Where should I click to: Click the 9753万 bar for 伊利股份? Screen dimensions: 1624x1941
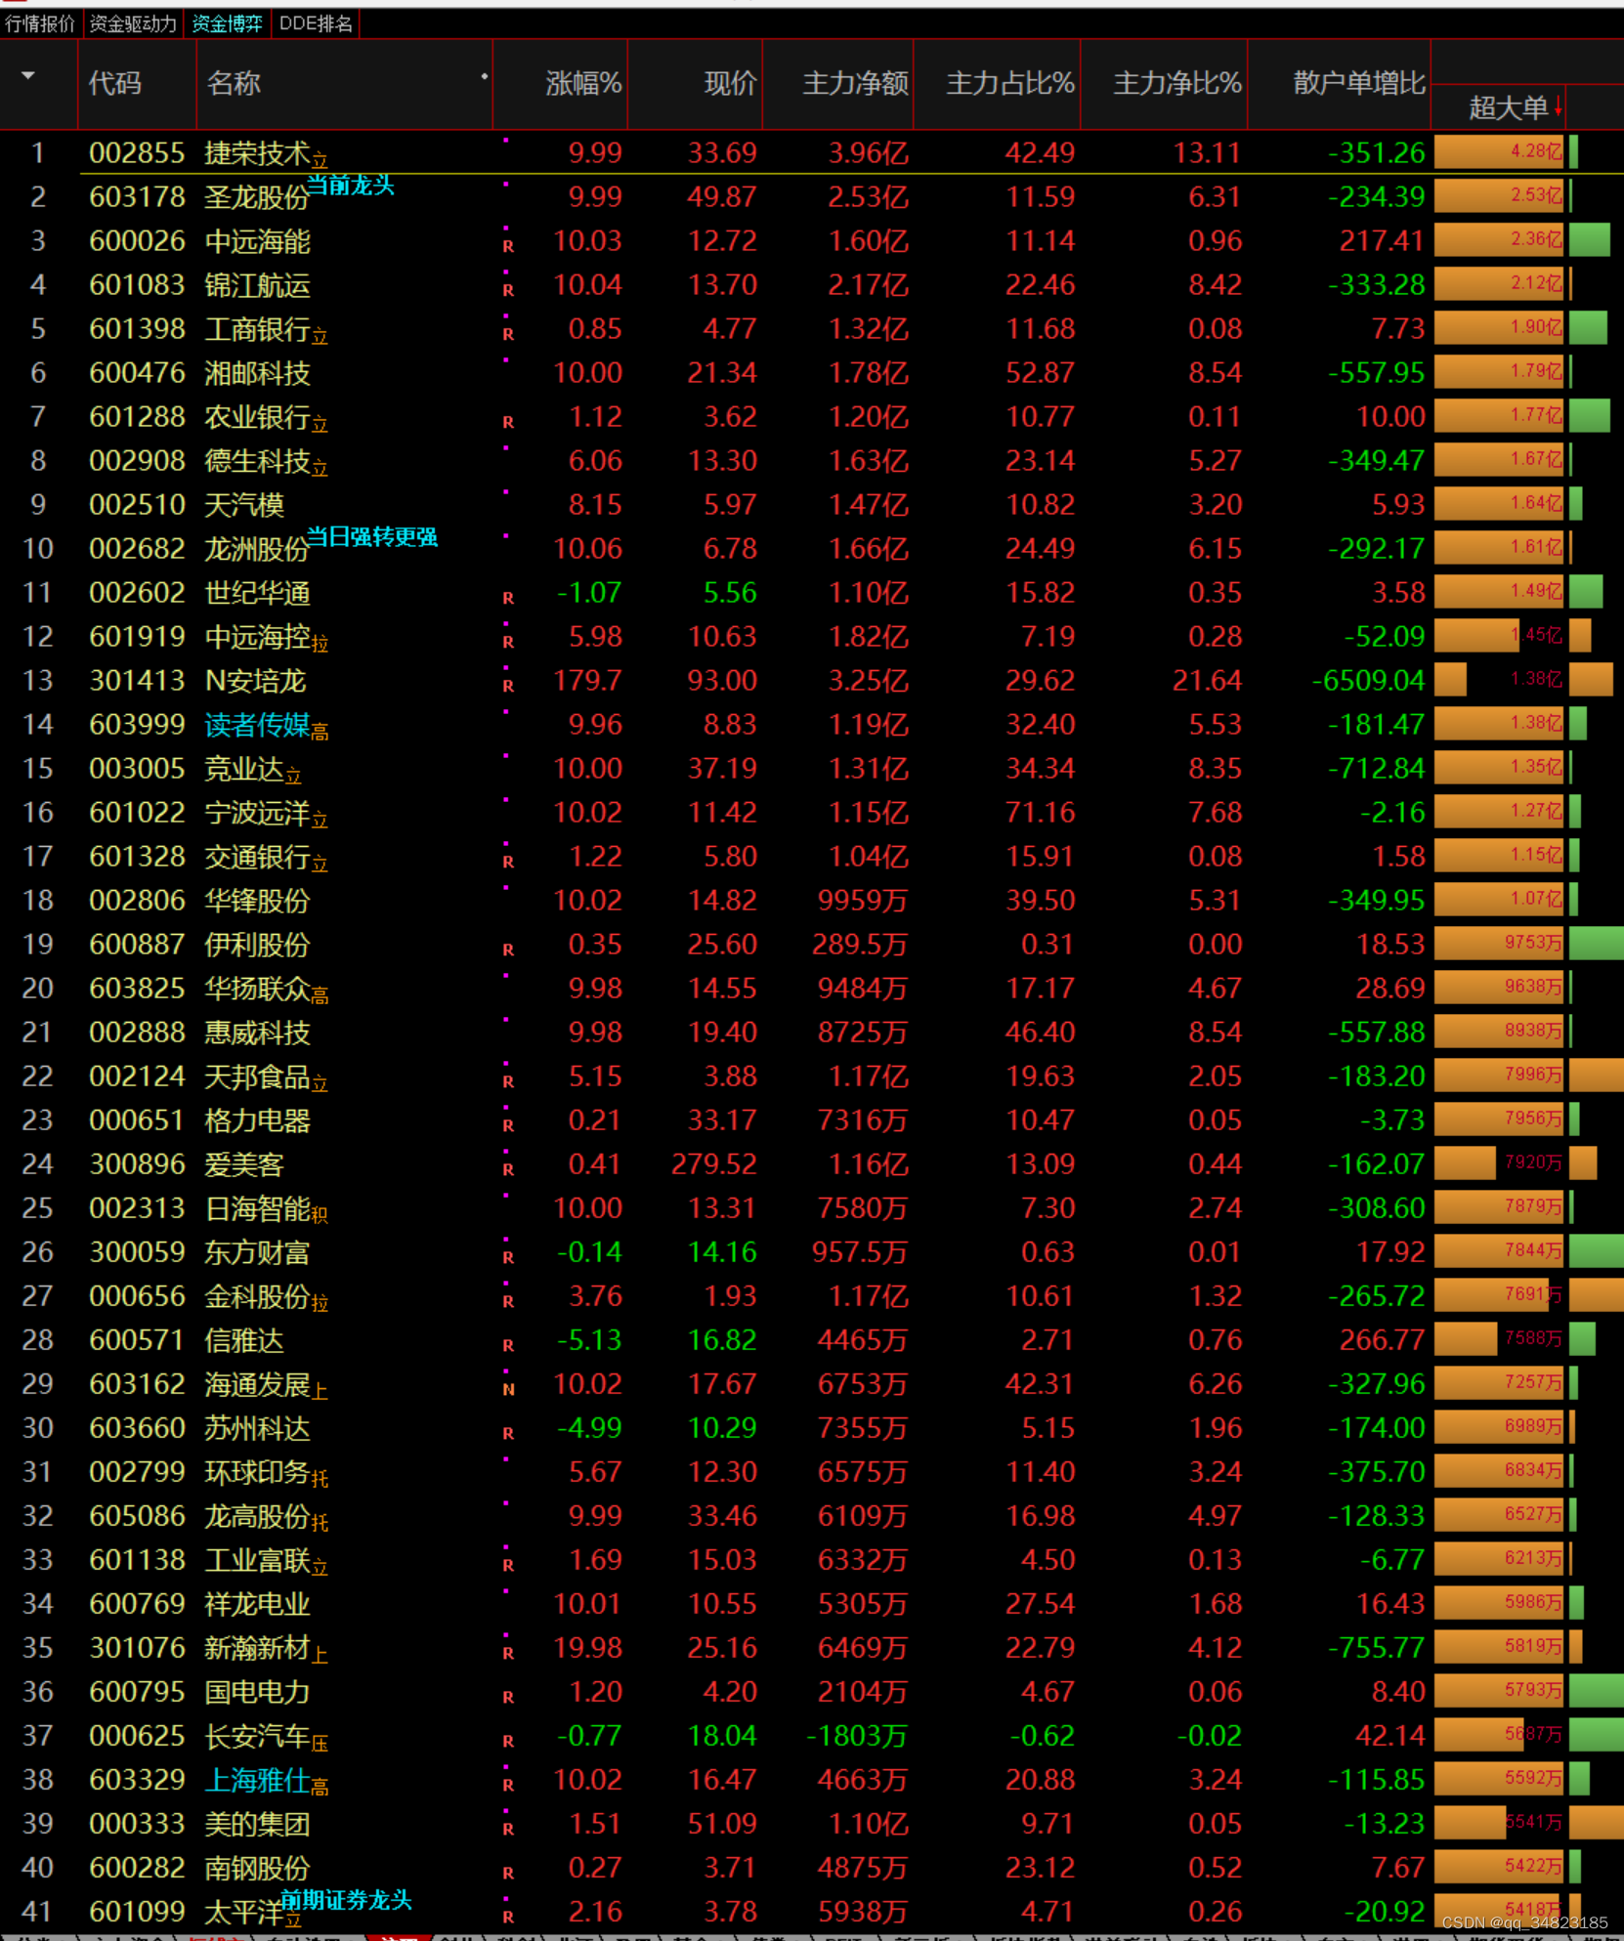pos(1499,943)
